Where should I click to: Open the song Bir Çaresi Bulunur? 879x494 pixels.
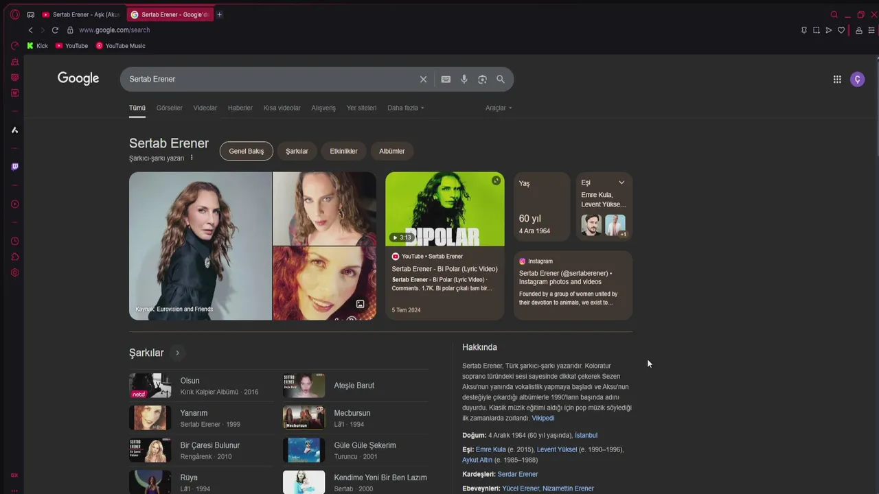click(202, 450)
